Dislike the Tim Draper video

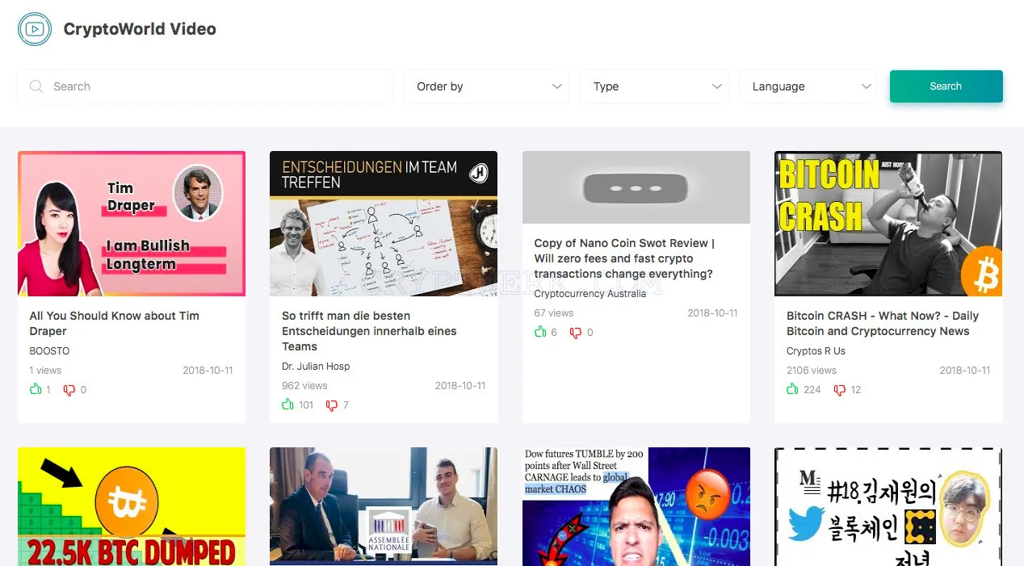click(x=69, y=390)
